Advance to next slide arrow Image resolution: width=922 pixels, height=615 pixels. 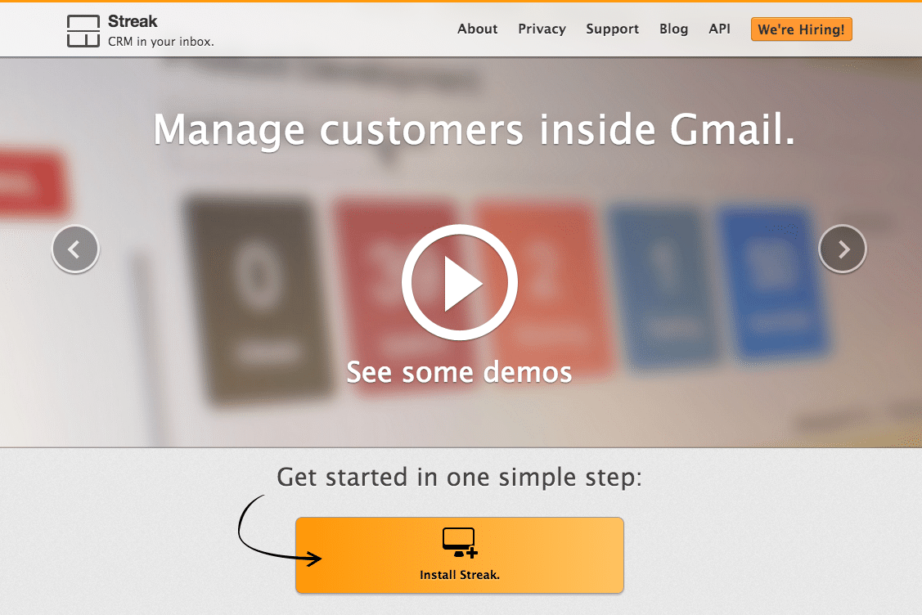pos(842,249)
